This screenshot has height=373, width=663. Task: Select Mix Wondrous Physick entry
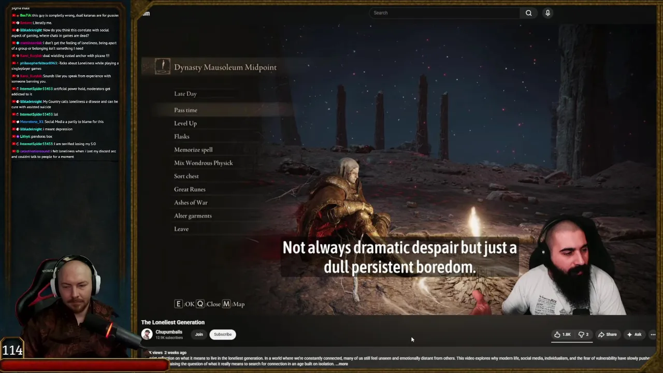pyautogui.click(x=204, y=163)
